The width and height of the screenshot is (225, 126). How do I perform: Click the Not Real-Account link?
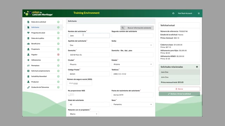coord(185,13)
